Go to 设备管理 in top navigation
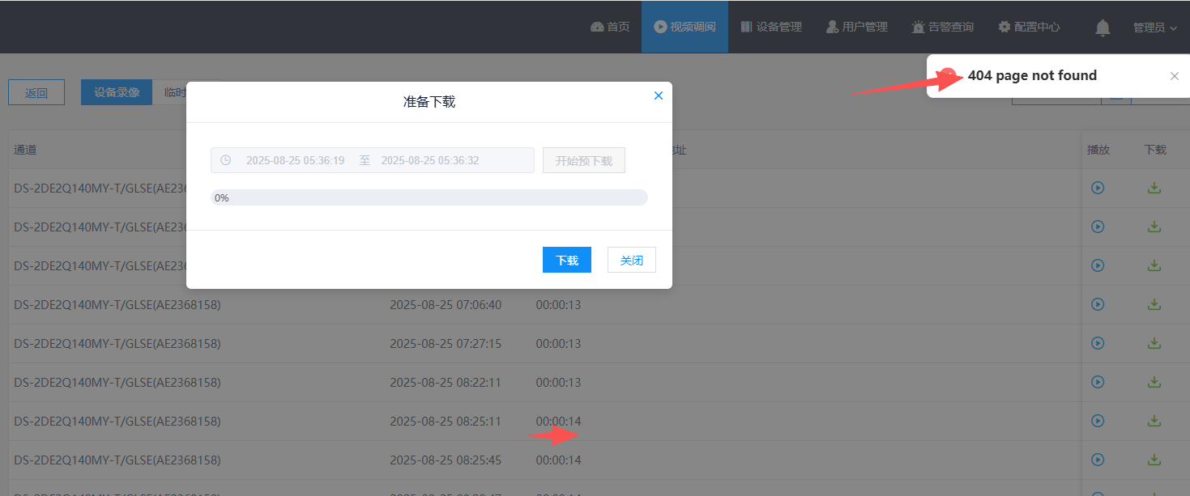This screenshot has height=496, width=1190. point(771,27)
